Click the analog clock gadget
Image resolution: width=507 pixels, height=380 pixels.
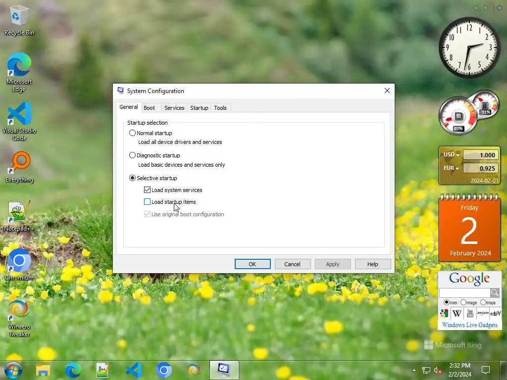click(469, 47)
